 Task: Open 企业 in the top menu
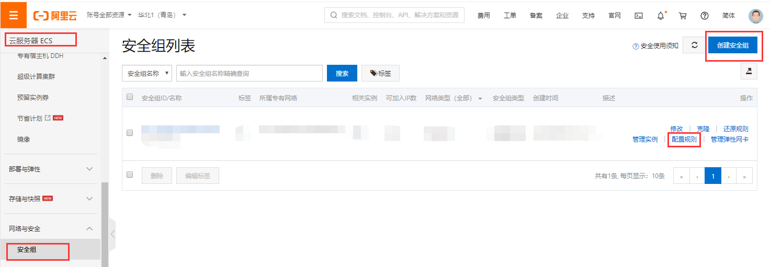562,16
